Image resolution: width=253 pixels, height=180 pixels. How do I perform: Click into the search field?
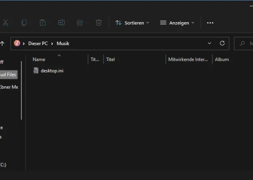coord(245,44)
